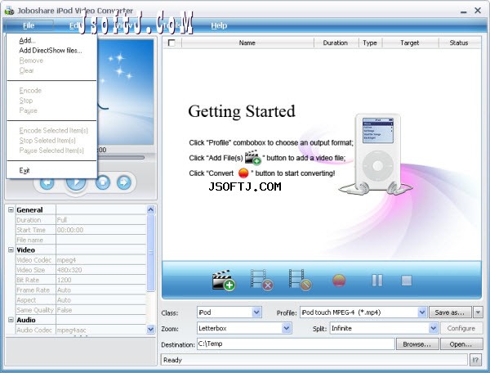Click the Start Time value 00:00:00

click(x=101, y=230)
